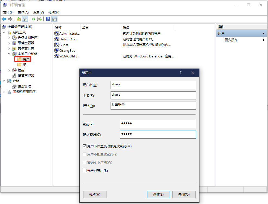The height and width of the screenshot is (204, 268).
Task: Click the 创建(E) create button
Action: point(158,195)
